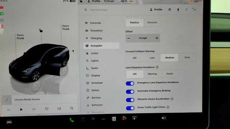
Task: Open Profile in top status bar
Action: pyautogui.click(x=94, y=1)
